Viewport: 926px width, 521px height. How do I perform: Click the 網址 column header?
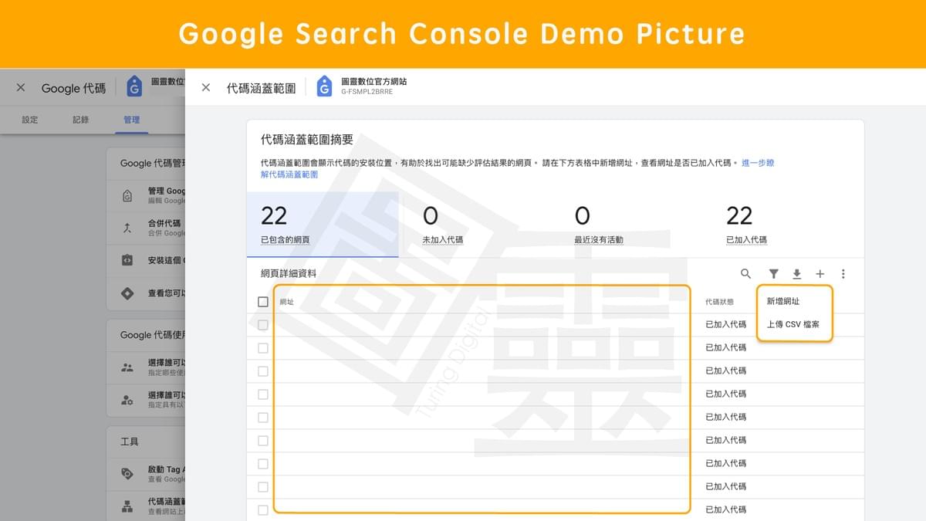(x=286, y=302)
